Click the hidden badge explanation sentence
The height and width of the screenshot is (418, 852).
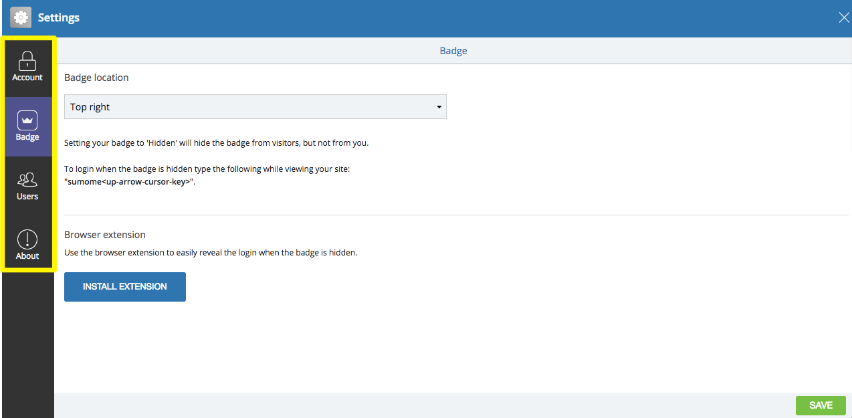217,143
